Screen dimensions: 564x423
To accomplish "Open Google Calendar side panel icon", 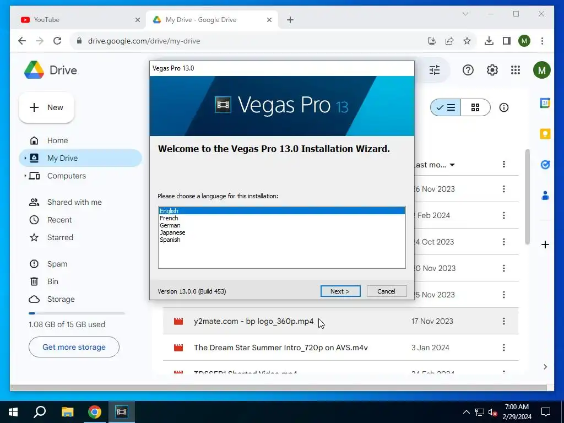I will (545, 103).
